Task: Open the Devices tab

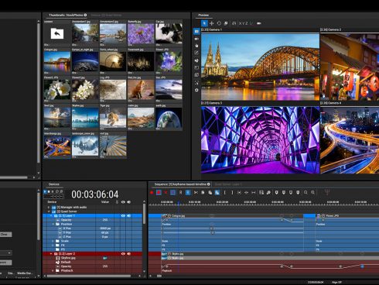Action: (54, 184)
